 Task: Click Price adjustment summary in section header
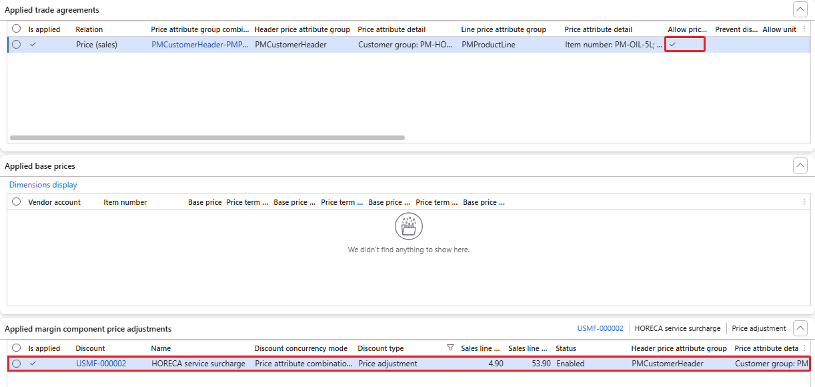coord(759,328)
